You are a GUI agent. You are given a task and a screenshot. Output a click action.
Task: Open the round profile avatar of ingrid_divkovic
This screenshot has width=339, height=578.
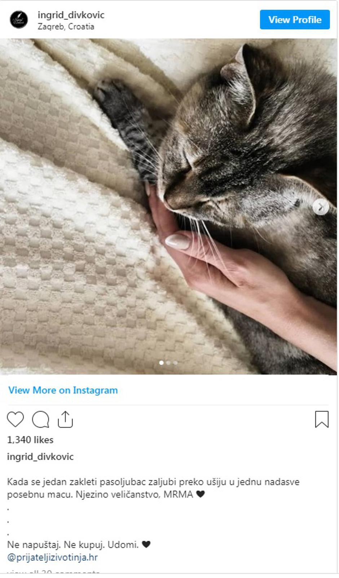coord(18,19)
